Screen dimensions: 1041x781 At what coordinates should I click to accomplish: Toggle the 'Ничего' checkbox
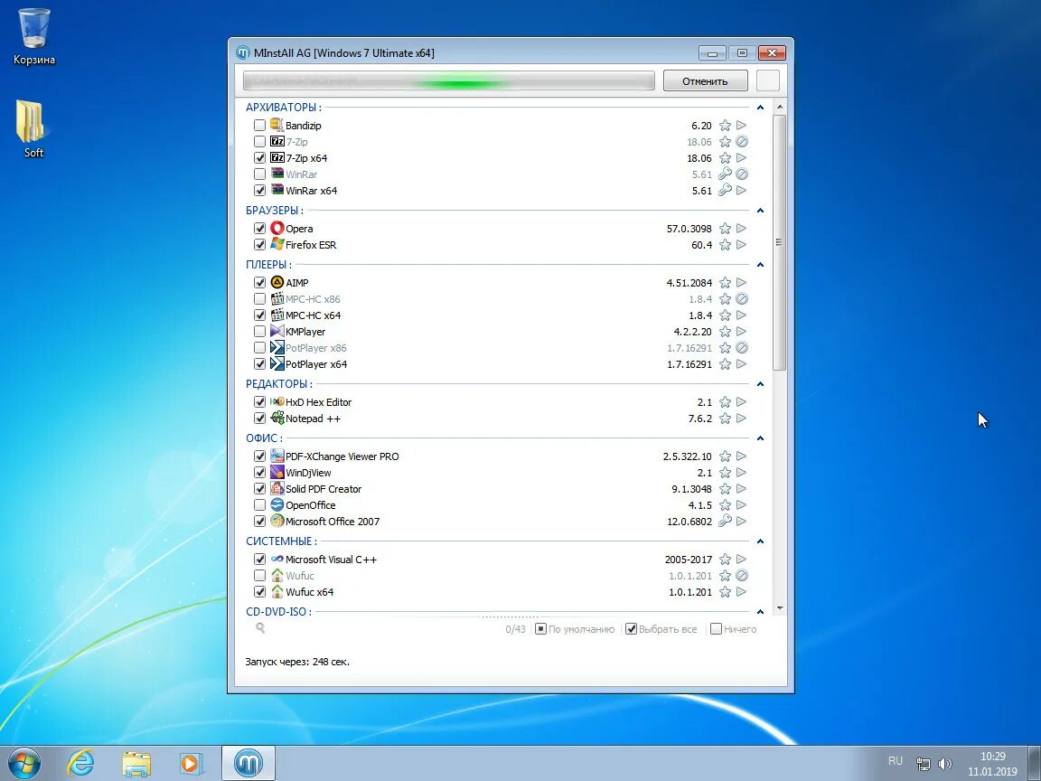pyautogui.click(x=716, y=629)
